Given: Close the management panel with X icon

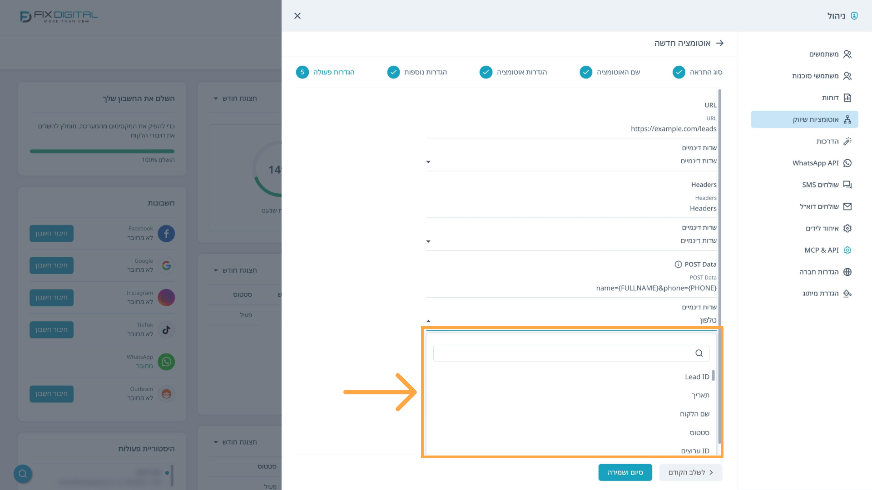Looking at the screenshot, I should coord(297,16).
